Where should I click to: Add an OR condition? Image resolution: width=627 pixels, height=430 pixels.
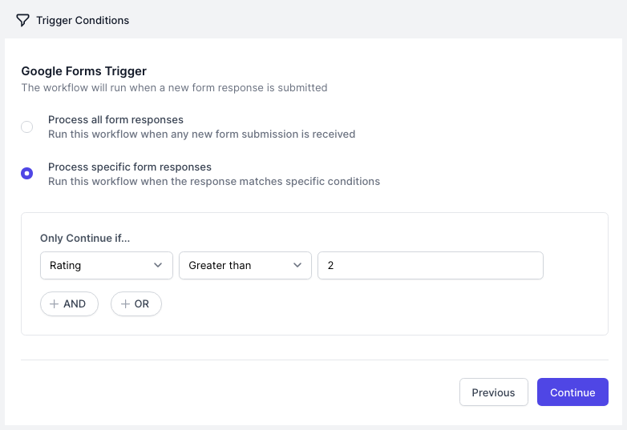[136, 303]
